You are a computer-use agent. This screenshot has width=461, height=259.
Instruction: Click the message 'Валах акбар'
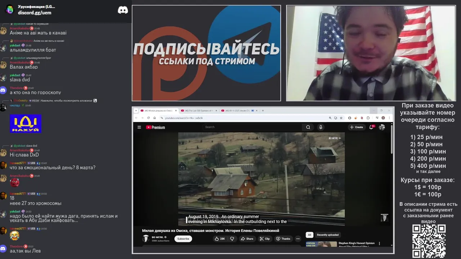coord(24,67)
